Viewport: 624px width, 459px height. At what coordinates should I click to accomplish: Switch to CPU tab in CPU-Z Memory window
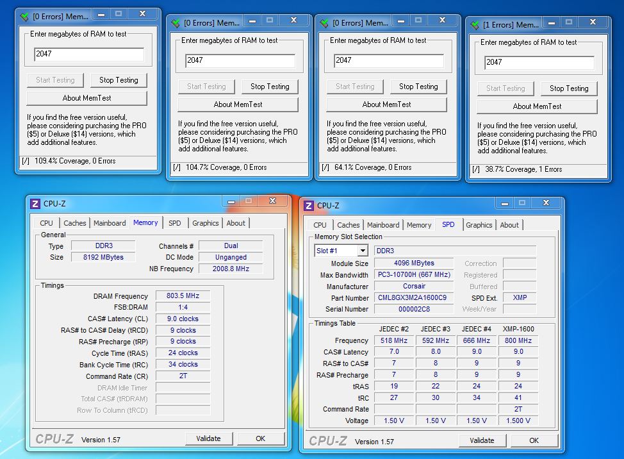point(46,223)
